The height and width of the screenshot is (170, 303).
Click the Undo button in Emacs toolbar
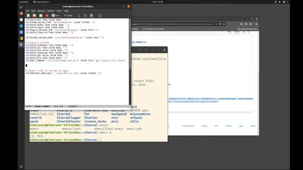point(68,16)
